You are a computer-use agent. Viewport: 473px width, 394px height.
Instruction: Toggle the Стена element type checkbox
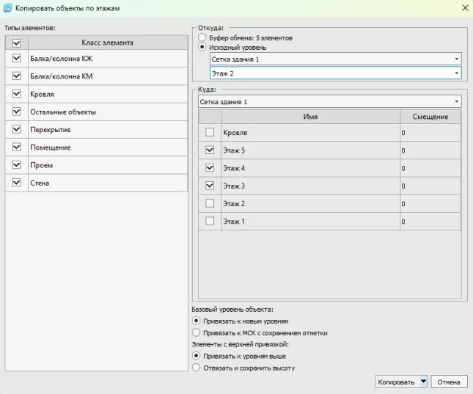[17, 183]
